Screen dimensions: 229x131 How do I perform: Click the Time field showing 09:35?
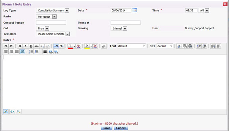tap(191, 10)
